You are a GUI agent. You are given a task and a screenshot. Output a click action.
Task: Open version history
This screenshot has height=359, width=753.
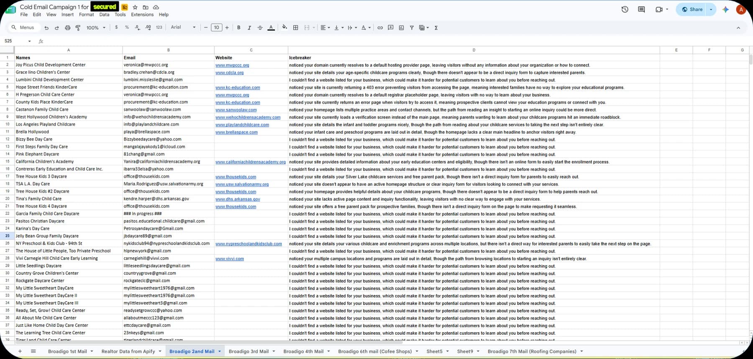point(625,9)
